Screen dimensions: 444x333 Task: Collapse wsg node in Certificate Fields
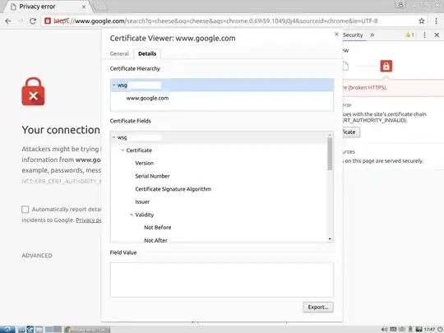point(113,137)
